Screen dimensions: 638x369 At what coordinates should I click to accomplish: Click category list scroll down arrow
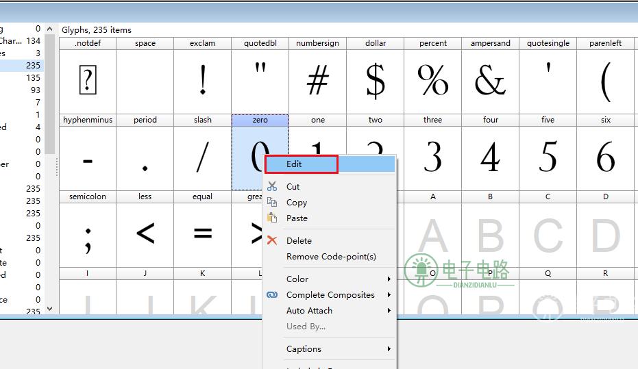pyautogui.click(x=49, y=309)
